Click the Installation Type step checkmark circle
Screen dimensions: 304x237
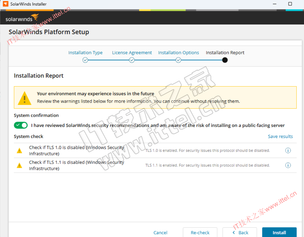point(85,60)
